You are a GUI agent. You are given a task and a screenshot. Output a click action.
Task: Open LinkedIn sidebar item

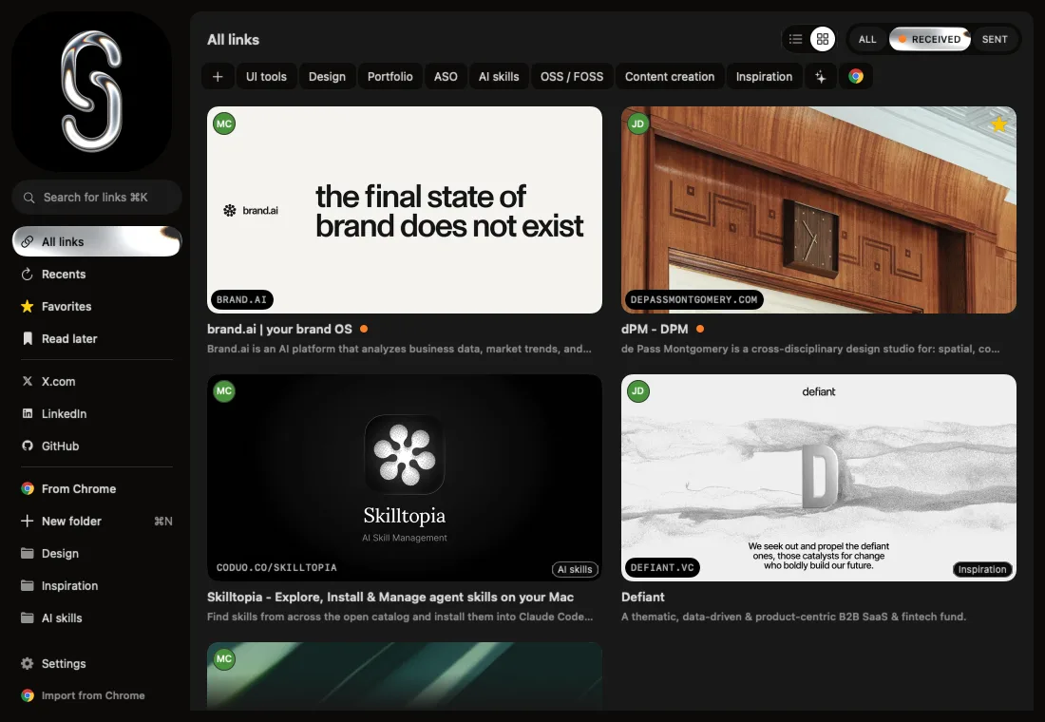[97, 413]
